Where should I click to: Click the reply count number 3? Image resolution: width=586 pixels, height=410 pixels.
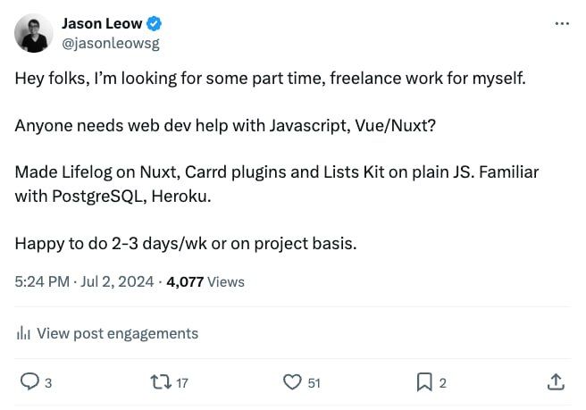pos(48,383)
